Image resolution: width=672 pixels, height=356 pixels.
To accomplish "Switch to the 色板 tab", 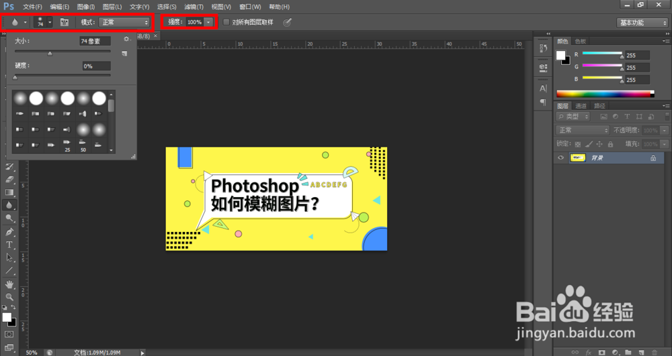I will (x=581, y=41).
